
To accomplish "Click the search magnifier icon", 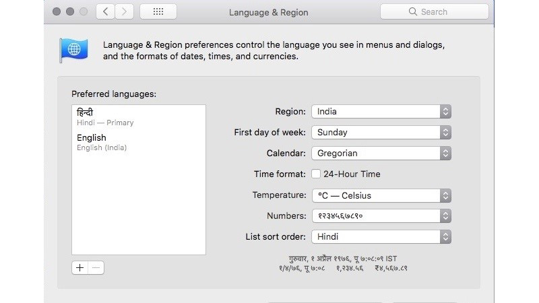I will click(413, 11).
